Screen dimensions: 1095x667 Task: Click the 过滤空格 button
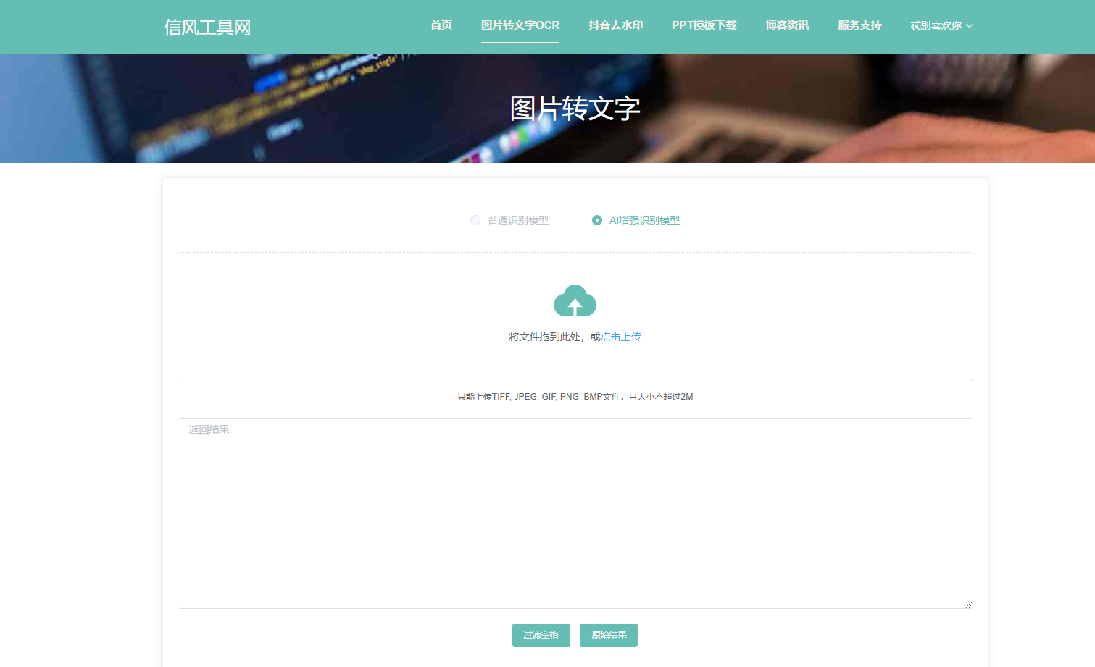(541, 635)
